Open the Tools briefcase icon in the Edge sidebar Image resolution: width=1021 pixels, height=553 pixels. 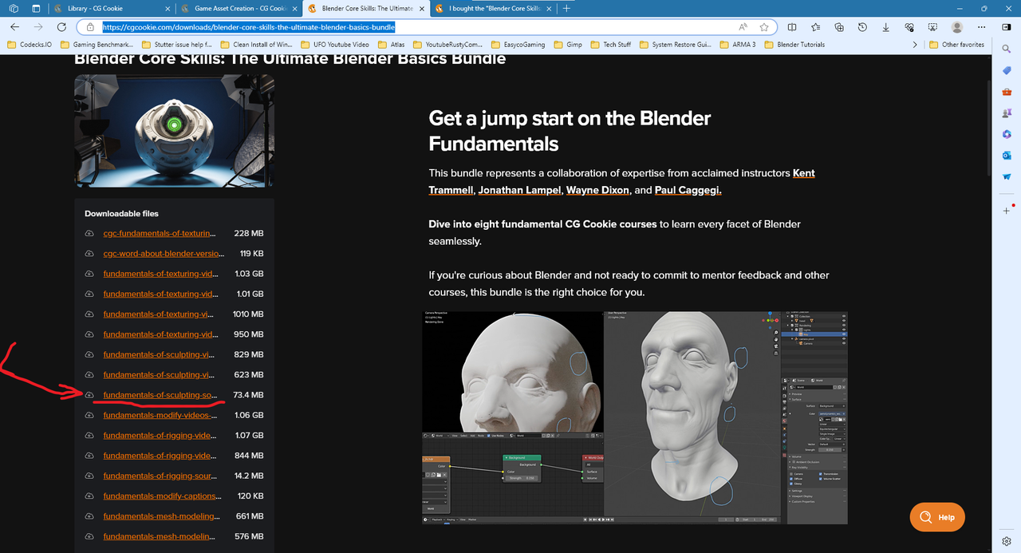click(1007, 93)
